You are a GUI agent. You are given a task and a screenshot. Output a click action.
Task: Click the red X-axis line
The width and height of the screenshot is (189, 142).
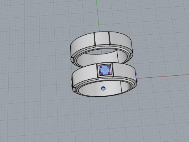click(x=163, y=77)
